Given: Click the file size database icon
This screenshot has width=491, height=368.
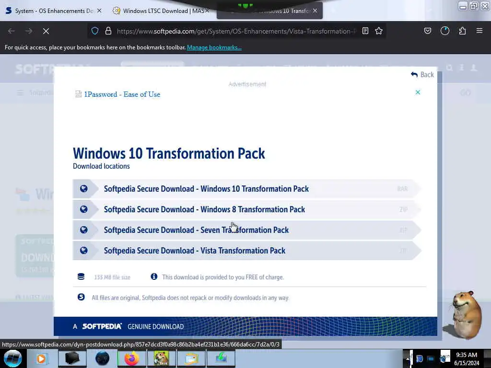Looking at the screenshot, I should [x=81, y=276].
